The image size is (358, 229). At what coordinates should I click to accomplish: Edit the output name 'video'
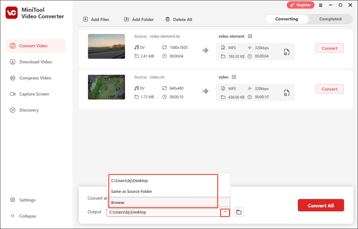[234, 77]
